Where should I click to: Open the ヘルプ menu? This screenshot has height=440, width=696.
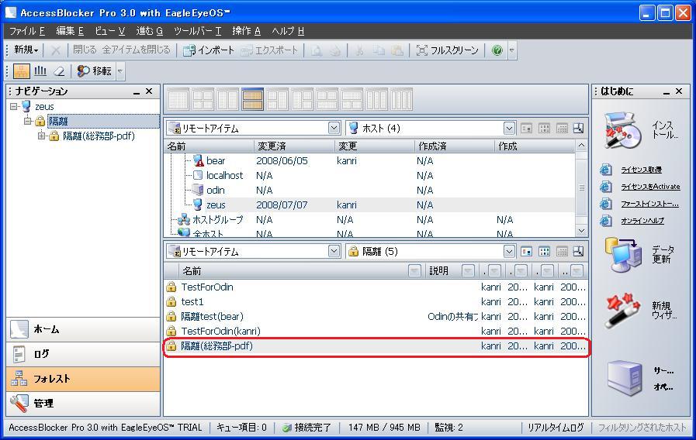pos(288,31)
